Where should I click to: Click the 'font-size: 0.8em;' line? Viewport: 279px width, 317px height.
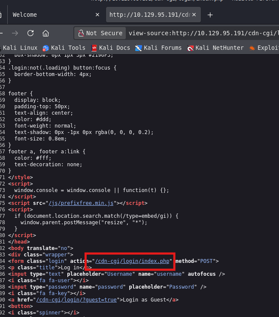[40, 139]
